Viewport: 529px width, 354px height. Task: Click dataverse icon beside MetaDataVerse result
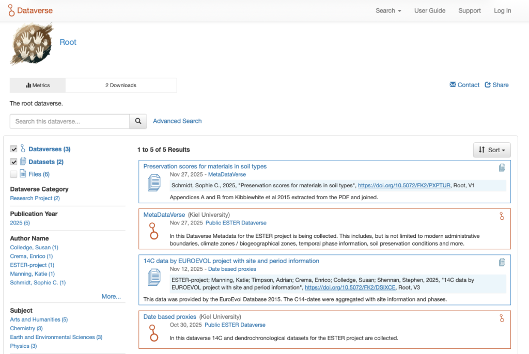(x=153, y=231)
